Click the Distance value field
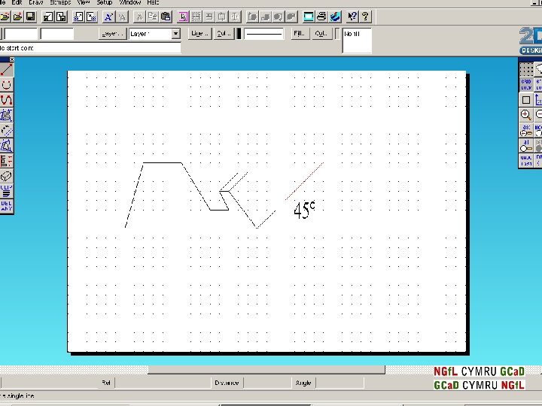The image size is (542, 406). [267, 383]
